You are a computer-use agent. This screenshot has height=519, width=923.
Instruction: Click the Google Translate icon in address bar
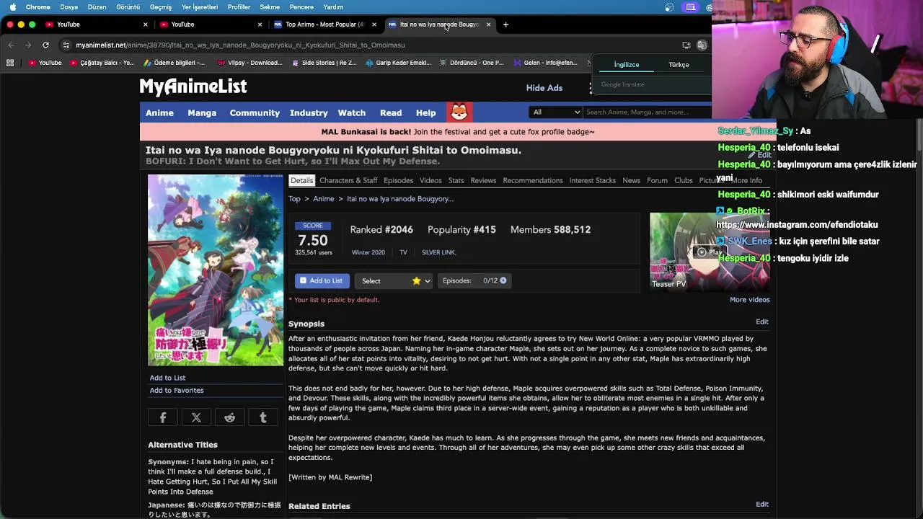click(x=702, y=45)
